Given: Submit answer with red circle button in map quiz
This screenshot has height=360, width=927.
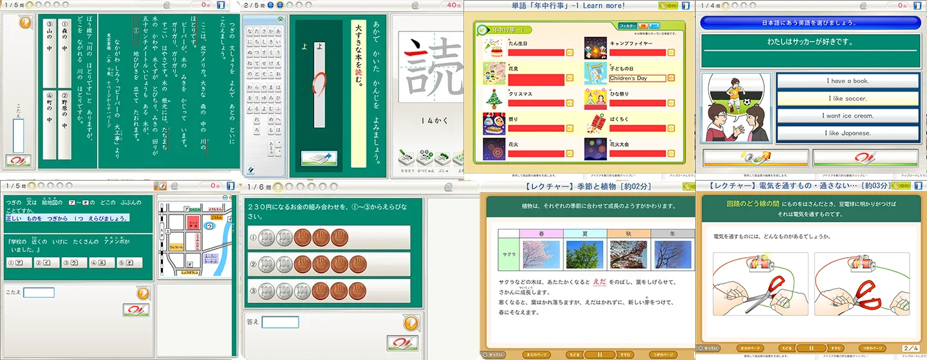Looking at the screenshot, I should click(x=136, y=310).
